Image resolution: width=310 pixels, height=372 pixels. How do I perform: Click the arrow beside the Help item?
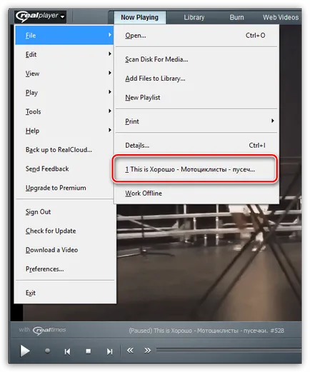[110, 130]
